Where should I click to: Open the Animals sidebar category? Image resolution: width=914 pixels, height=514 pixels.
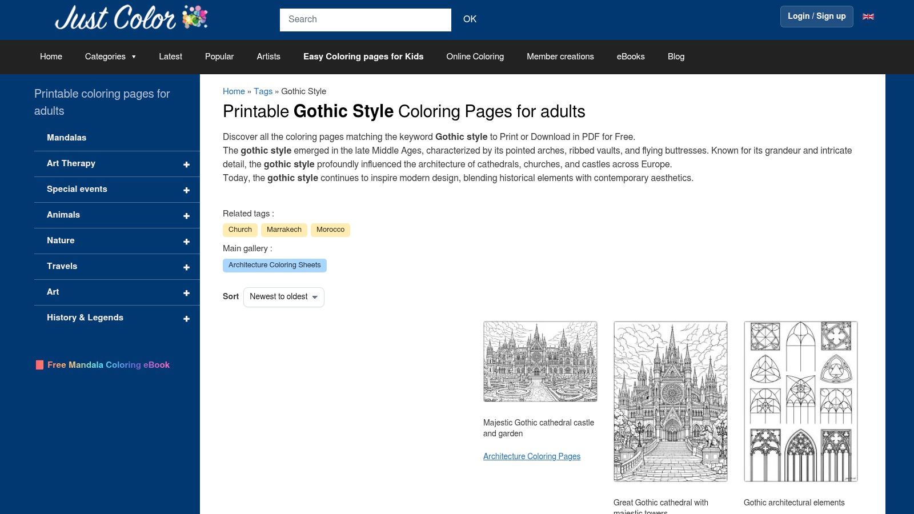pos(63,215)
